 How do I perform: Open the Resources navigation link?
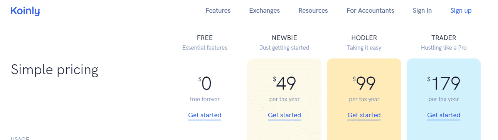coord(313,10)
